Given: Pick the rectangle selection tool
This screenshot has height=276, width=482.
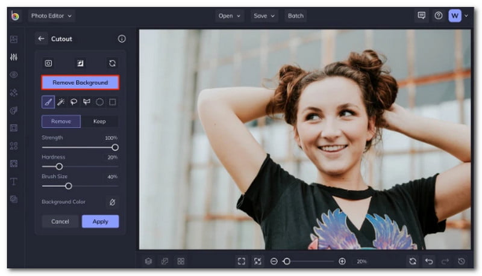Looking at the screenshot, I should pos(113,102).
